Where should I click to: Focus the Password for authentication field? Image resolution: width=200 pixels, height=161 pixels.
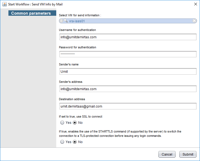pyautogui.click(x=128, y=54)
